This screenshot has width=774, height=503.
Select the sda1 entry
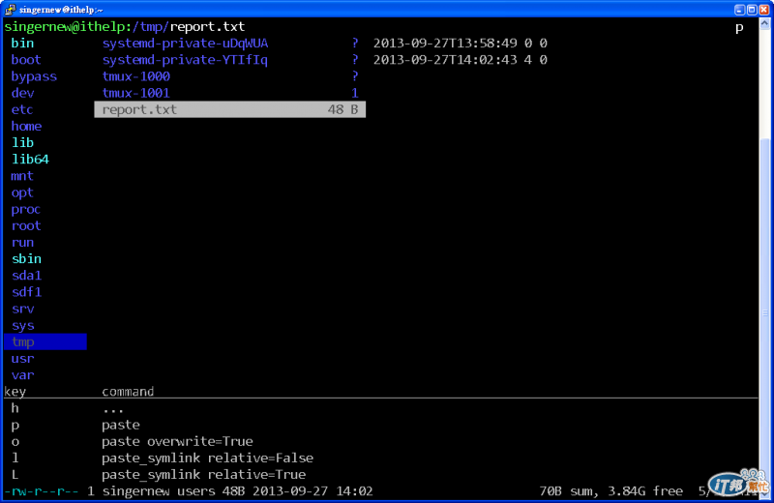26,276
